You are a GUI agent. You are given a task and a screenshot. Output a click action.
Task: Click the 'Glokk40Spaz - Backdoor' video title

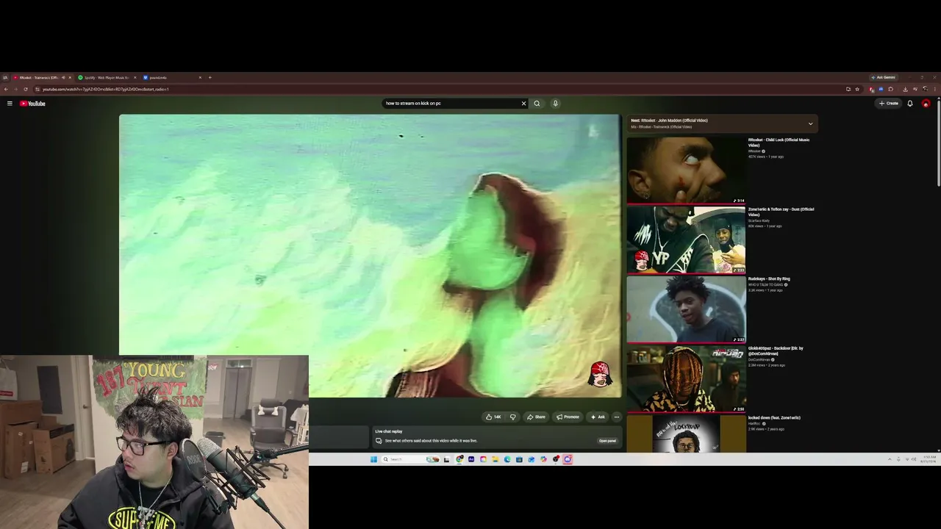coord(776,351)
